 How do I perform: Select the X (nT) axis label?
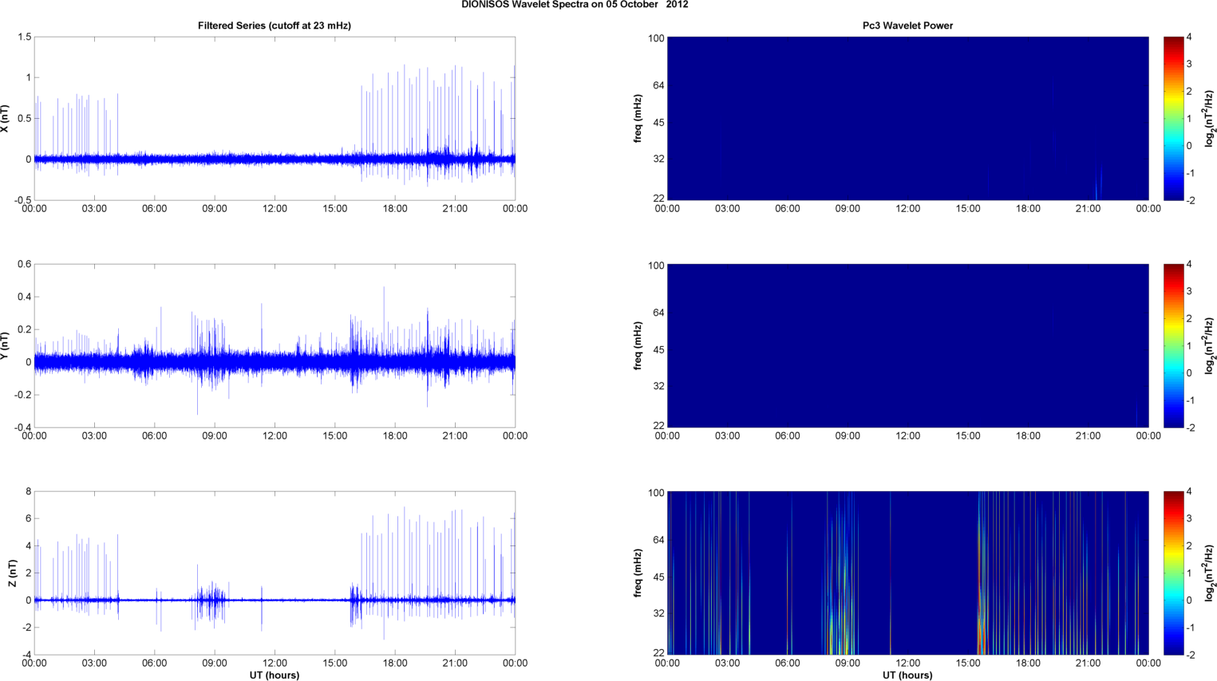click(5, 119)
